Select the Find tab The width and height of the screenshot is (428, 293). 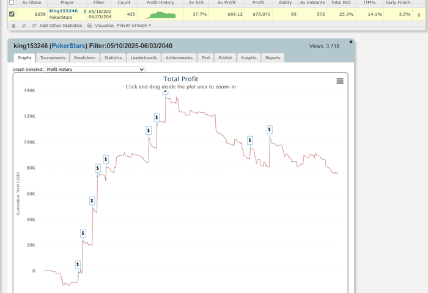(205, 58)
